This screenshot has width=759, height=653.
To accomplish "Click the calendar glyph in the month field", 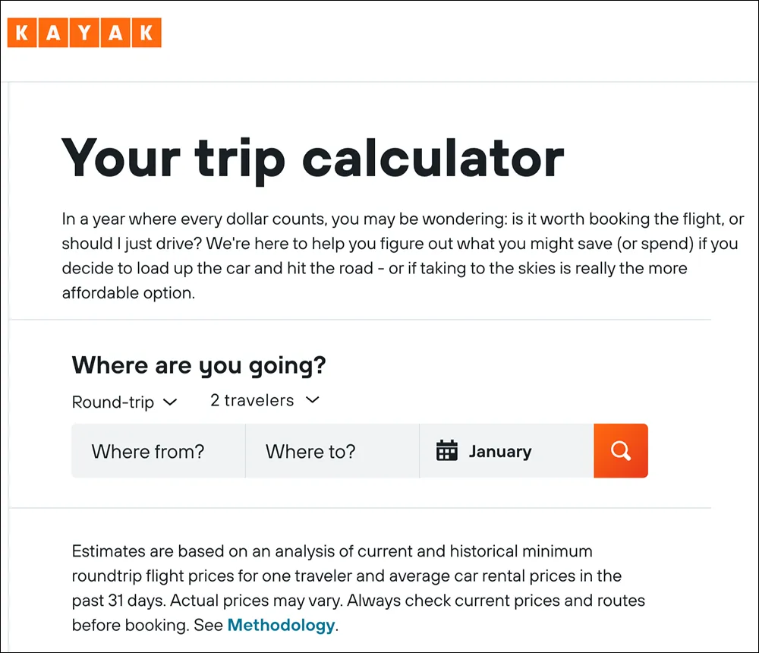I will (x=448, y=450).
